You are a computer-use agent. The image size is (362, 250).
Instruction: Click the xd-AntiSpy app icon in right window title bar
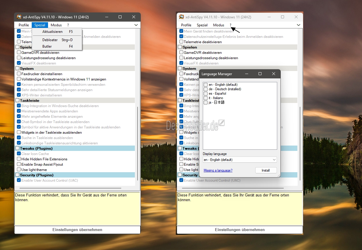tap(181, 17)
